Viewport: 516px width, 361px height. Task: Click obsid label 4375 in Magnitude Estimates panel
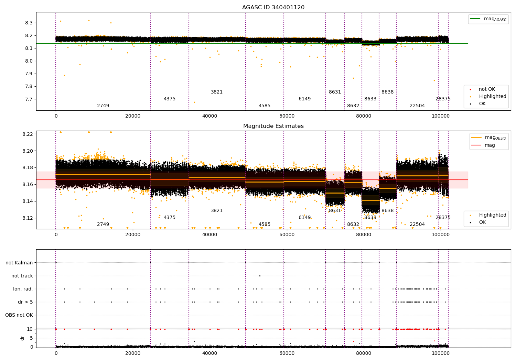click(169, 218)
